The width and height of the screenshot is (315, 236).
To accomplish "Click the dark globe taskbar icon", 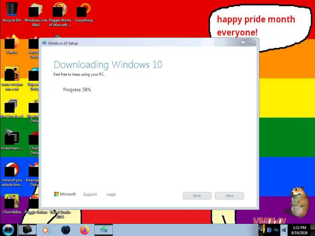I will [x=66, y=230].
